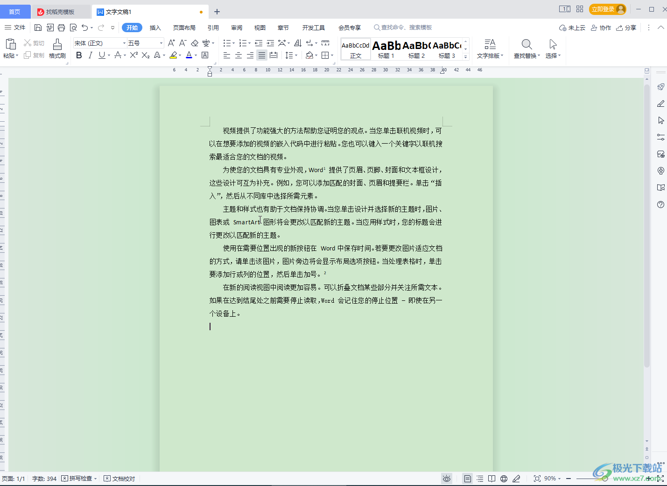Click the zoom slider handle
Screen dimensions: 667x486
click(x=604, y=479)
